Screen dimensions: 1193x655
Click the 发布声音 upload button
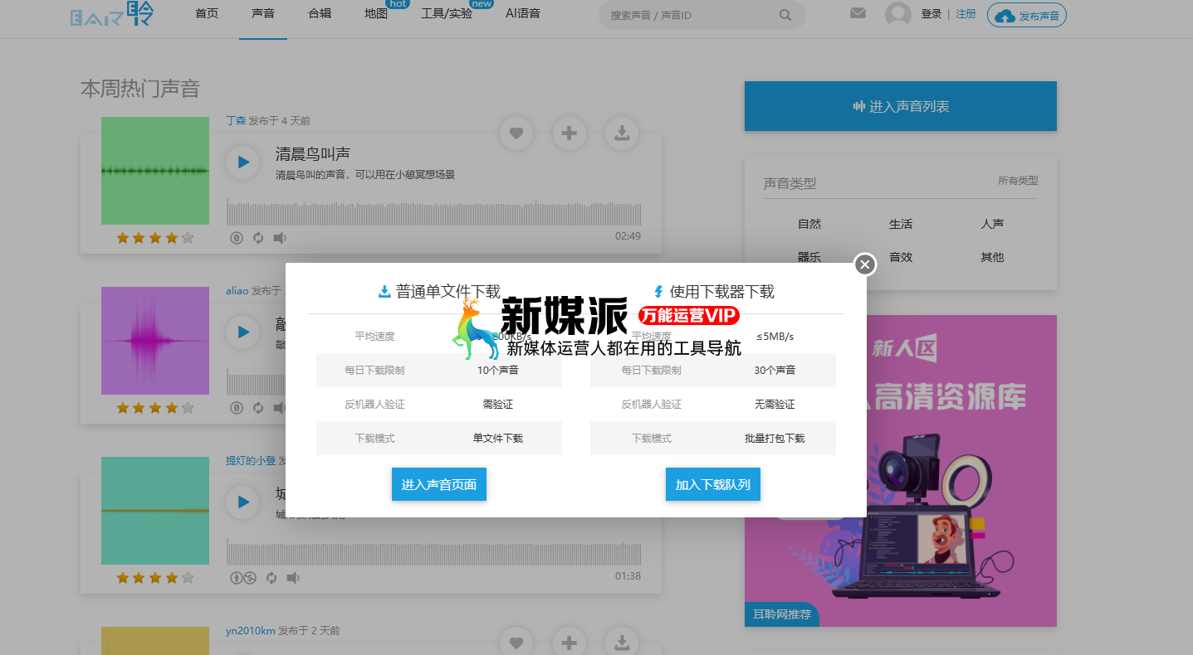(x=1027, y=16)
